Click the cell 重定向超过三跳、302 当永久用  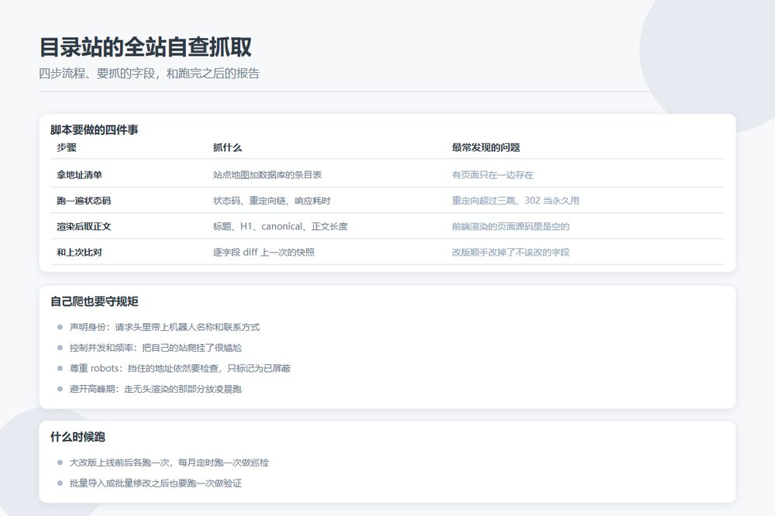pyautogui.click(x=515, y=200)
